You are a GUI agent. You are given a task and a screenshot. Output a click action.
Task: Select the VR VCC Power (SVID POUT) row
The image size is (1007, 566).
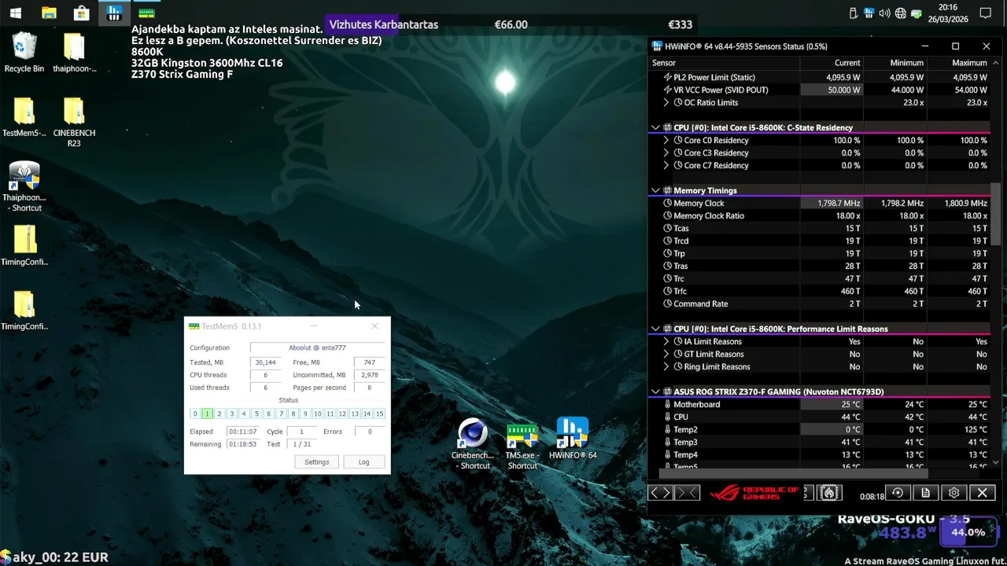pos(818,90)
